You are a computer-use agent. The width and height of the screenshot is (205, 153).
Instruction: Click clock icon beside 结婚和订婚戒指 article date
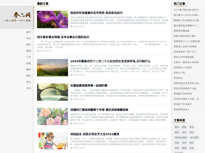71,123
